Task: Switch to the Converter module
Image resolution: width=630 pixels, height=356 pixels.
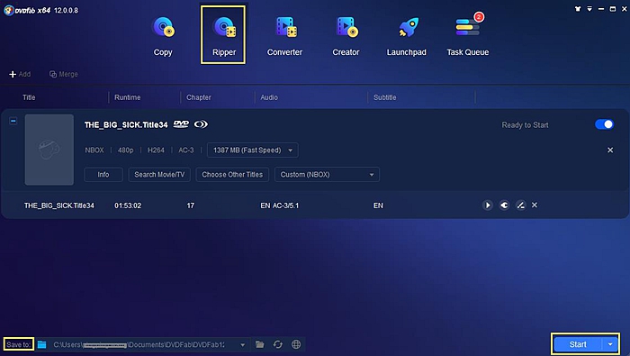Action: point(284,35)
